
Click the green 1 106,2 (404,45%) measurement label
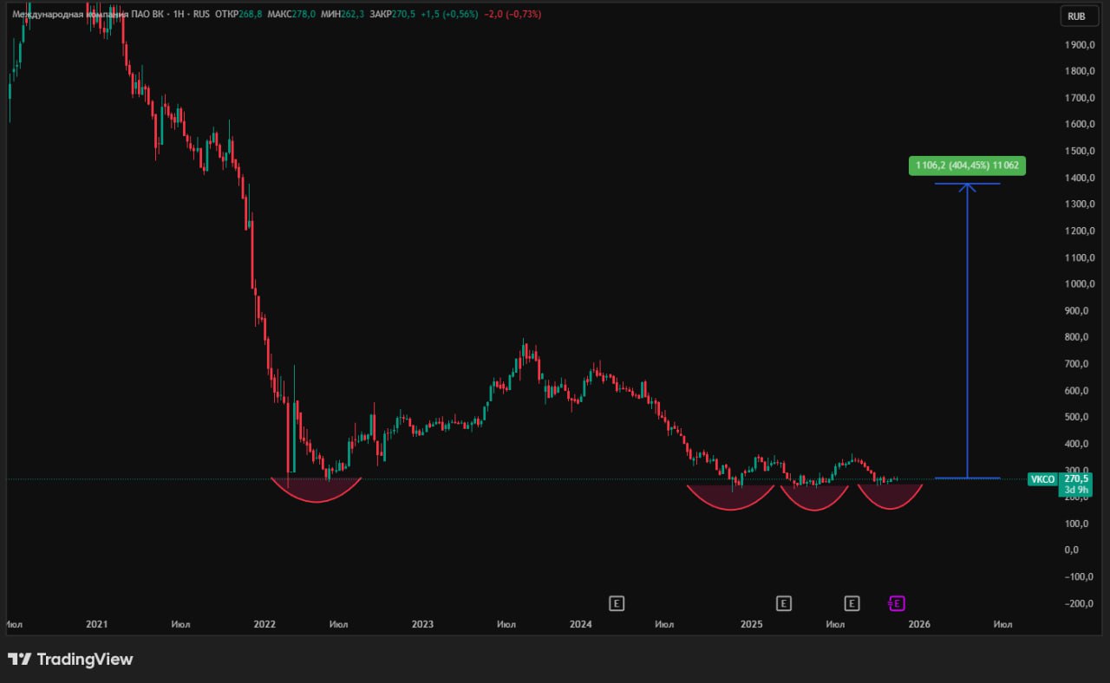[967, 165]
